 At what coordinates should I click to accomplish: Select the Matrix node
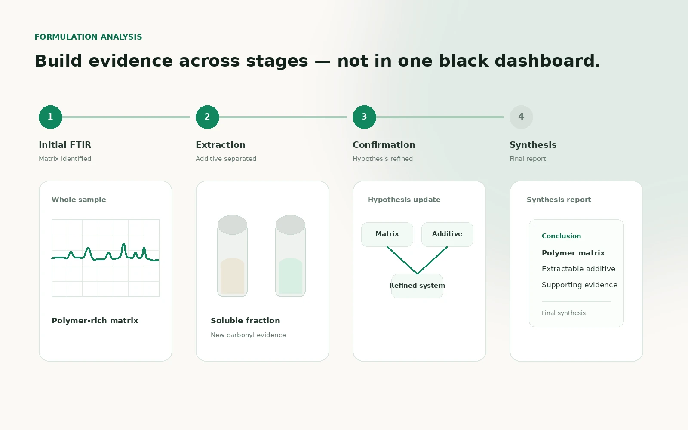[387, 234]
